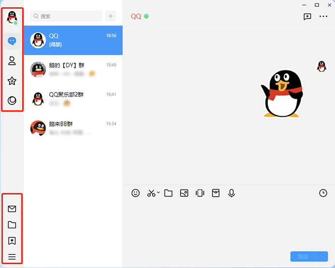
Task: Click the 发送 send button
Action: (x=303, y=256)
